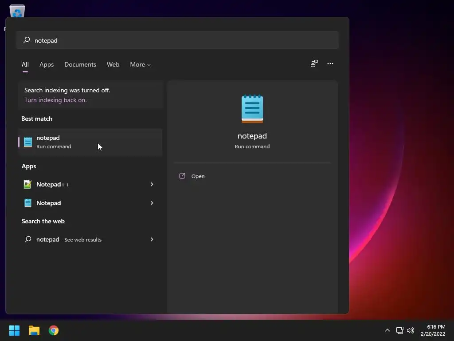Click the large notepad preview icon
This screenshot has width=454, height=341.
click(252, 109)
